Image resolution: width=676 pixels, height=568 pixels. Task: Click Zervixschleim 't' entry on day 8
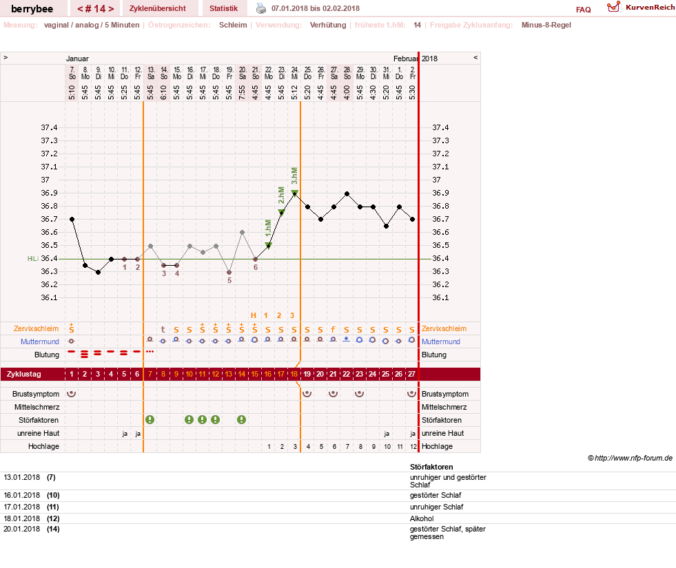tap(163, 329)
